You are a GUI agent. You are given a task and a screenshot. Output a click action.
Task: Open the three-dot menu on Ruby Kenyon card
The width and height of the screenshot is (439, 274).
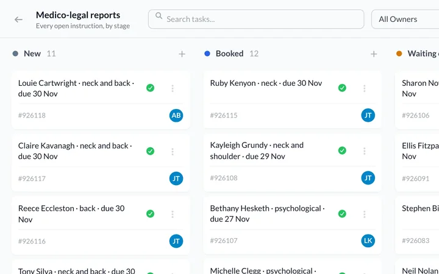364,88
